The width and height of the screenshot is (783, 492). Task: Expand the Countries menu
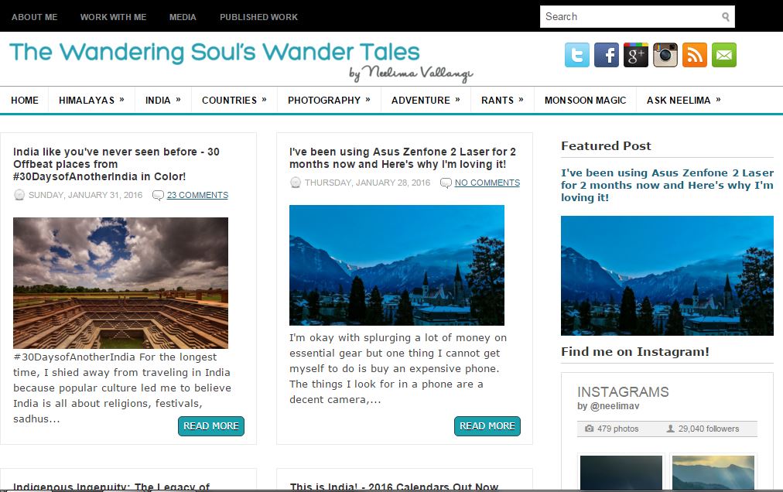(x=234, y=100)
